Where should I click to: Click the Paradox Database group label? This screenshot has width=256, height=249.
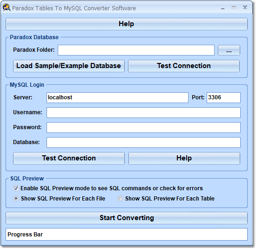[x=34, y=37]
